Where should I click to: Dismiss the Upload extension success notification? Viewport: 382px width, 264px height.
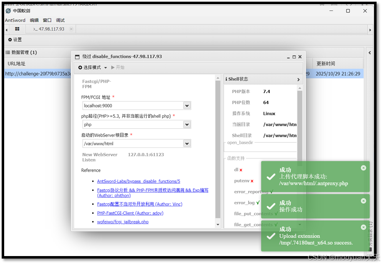[364, 227]
